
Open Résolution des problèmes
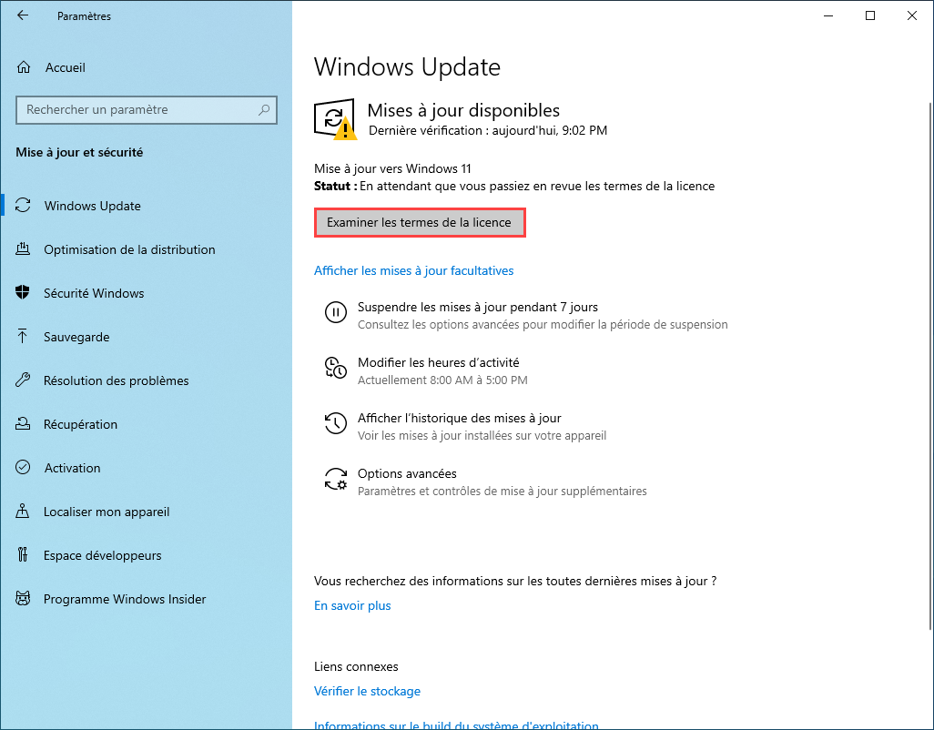pyautogui.click(x=116, y=380)
